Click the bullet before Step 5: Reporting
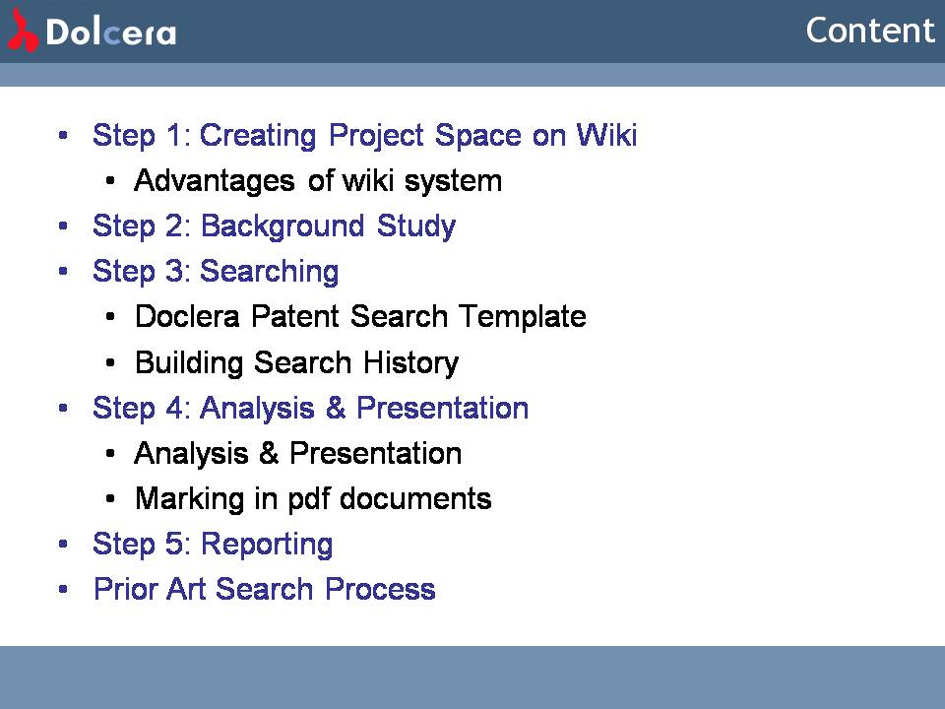This screenshot has height=709, width=945. tap(64, 544)
